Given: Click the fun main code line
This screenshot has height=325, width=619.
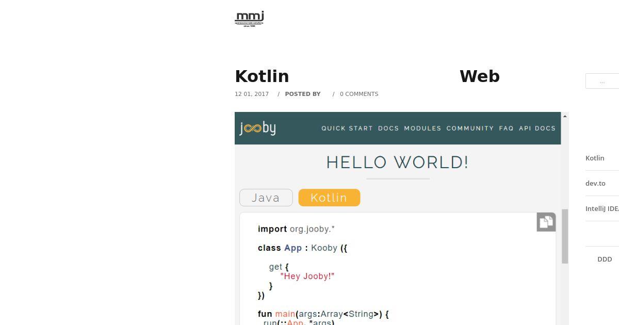Looking at the screenshot, I should click(323, 314).
